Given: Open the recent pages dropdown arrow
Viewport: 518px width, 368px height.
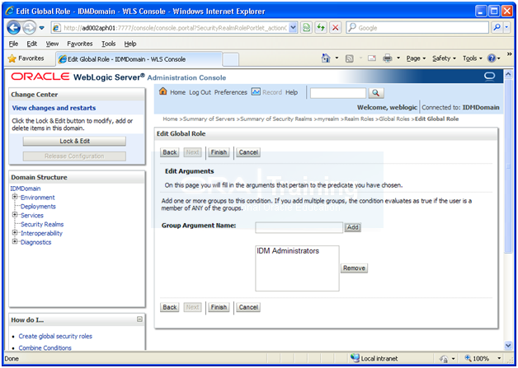Looking at the screenshot, I should 42,28.
